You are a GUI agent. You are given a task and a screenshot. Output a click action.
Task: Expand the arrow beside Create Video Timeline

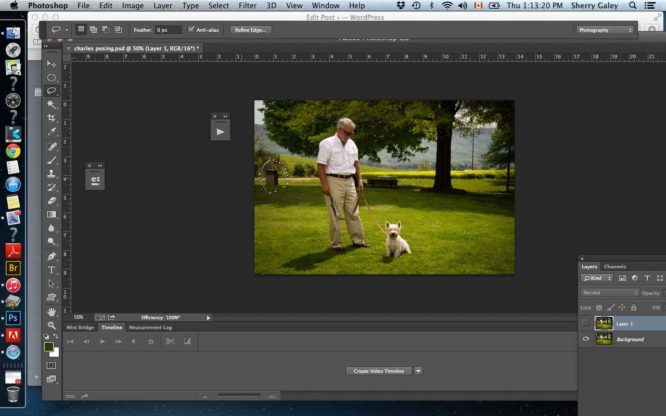(x=418, y=371)
